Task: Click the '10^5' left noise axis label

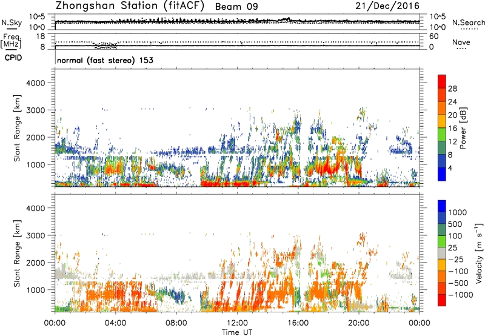Action: pyautogui.click(x=37, y=16)
